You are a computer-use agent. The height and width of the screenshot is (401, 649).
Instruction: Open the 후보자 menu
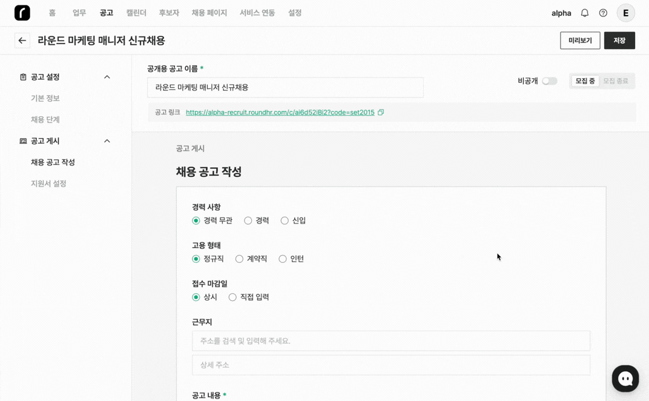[x=169, y=13]
